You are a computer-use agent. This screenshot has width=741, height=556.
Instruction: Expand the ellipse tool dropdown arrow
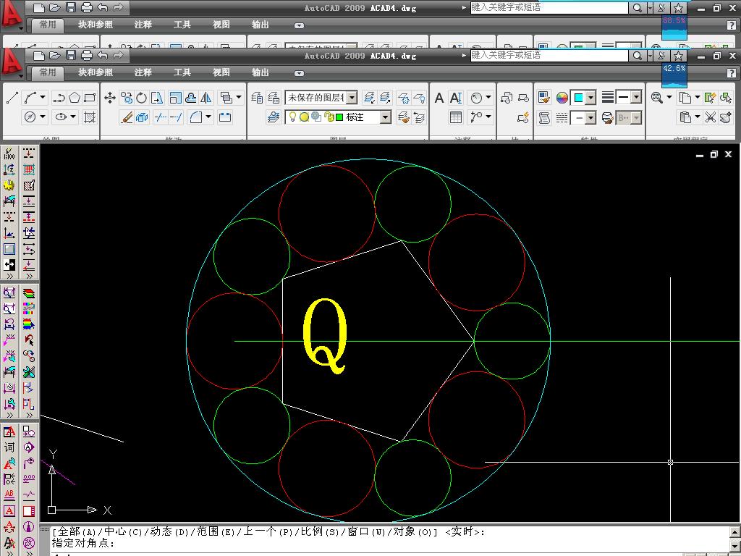73,117
